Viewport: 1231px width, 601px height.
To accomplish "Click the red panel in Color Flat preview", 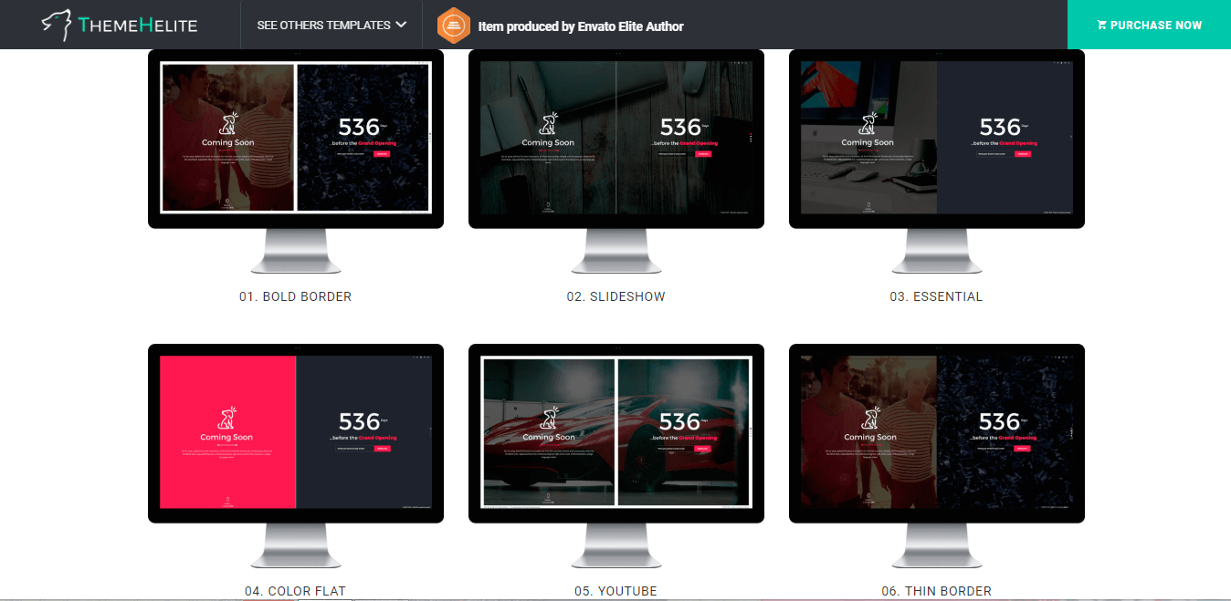I will point(227,474).
